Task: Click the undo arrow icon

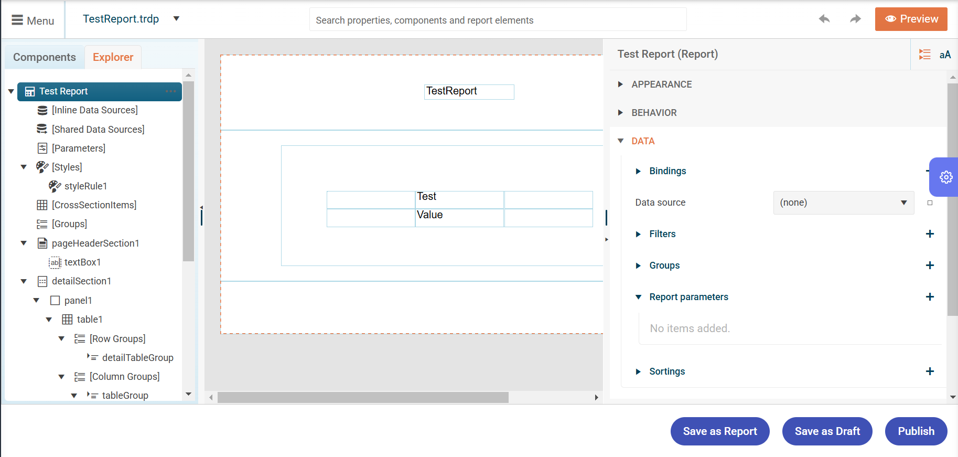Action: [824, 19]
